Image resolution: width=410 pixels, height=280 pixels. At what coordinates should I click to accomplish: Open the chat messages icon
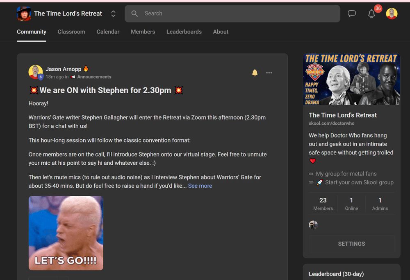click(x=352, y=13)
